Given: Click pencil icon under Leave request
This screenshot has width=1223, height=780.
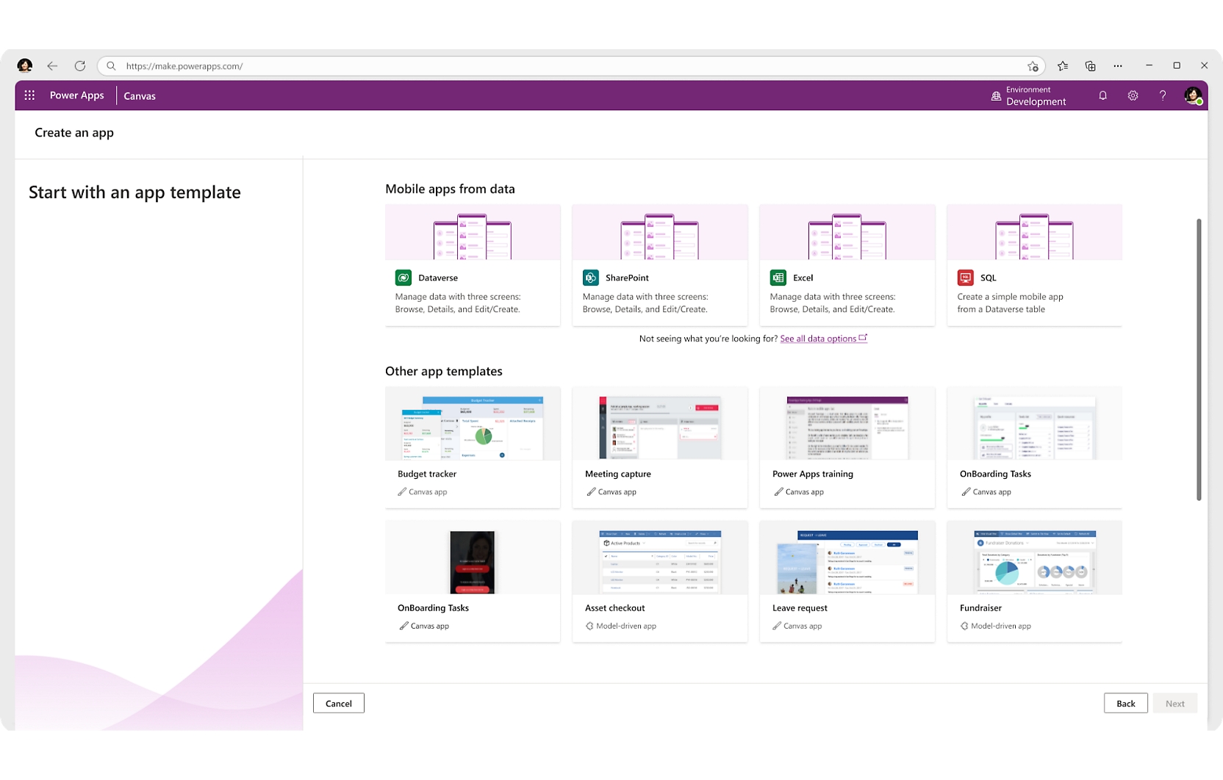Looking at the screenshot, I should pos(777,626).
